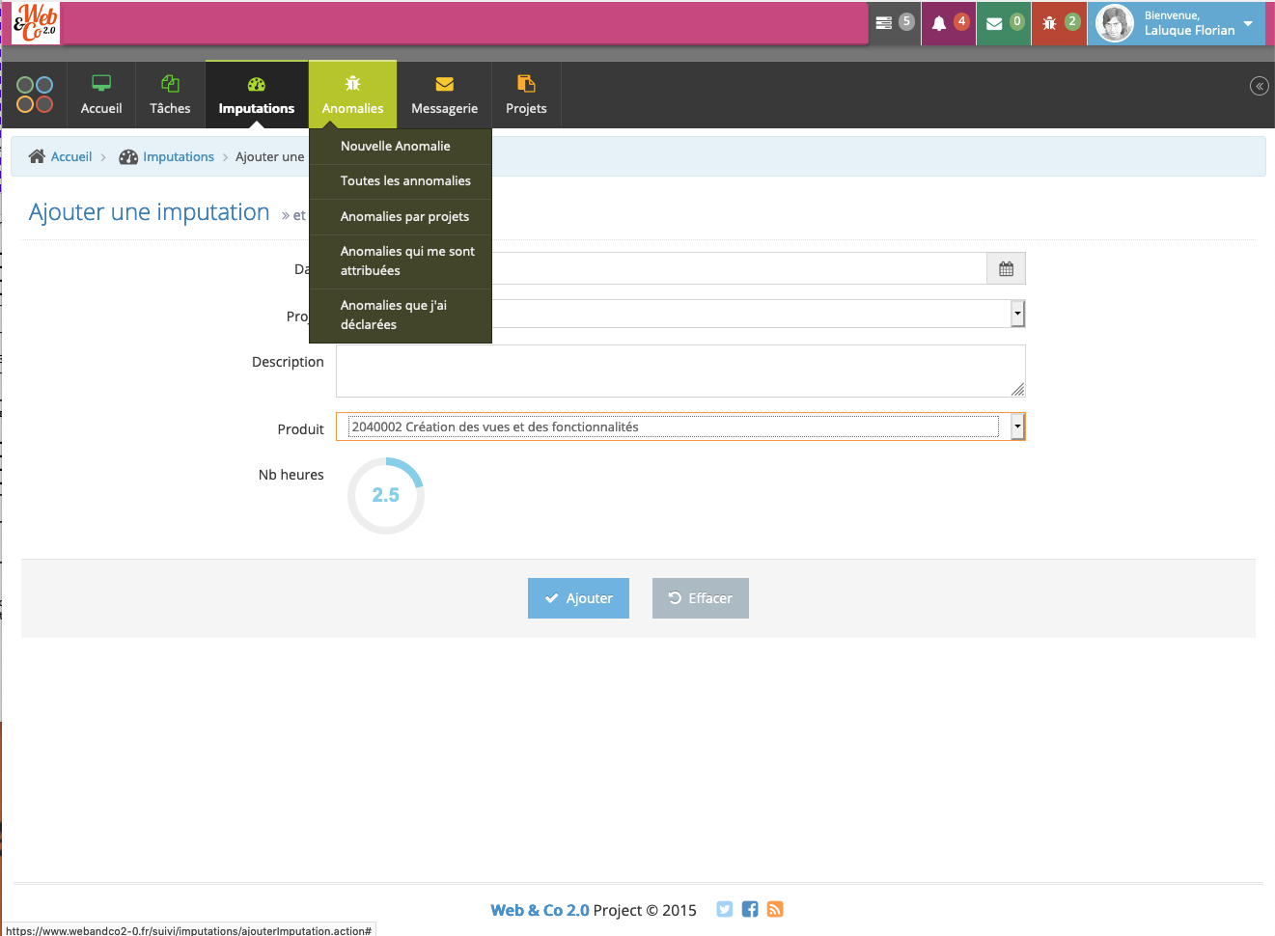Open the Produit dropdown list
The image size is (1275, 936).
pos(680,427)
